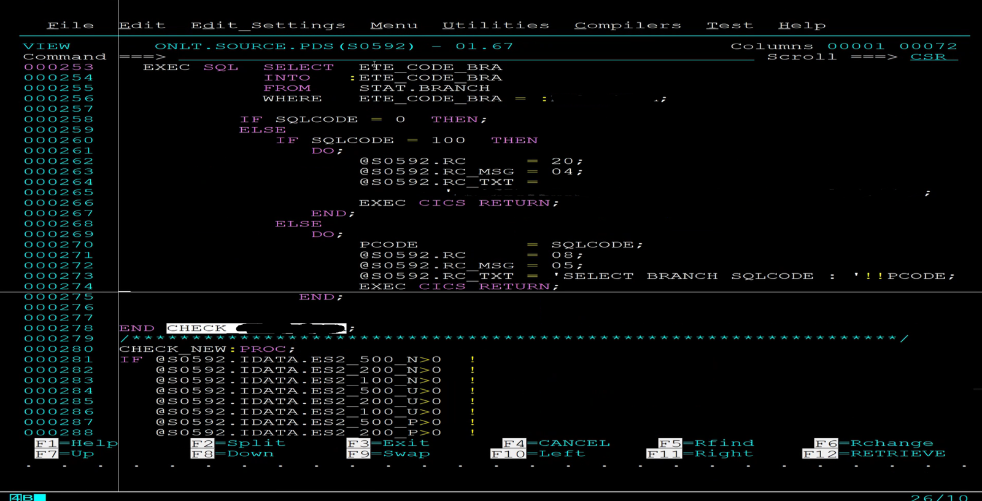Click the VIEW mode label
Image resolution: width=982 pixels, height=501 pixels.
coord(47,46)
